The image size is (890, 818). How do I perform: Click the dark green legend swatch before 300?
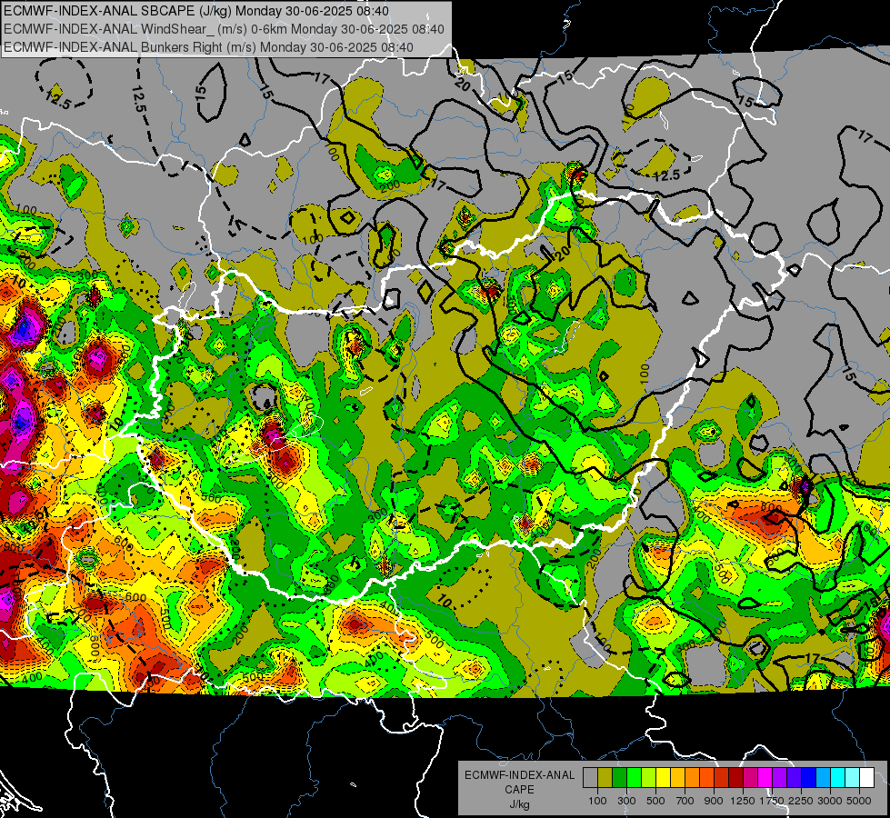(619, 777)
